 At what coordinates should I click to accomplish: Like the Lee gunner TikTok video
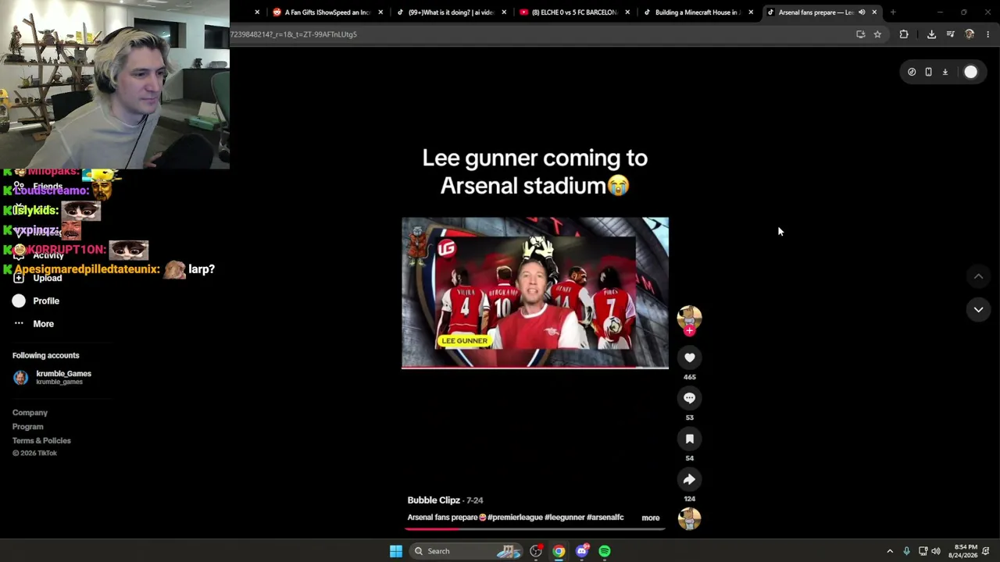689,357
